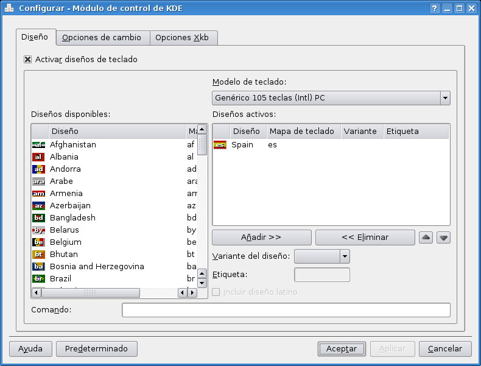Click the << Eliminar button
Screen dimensions: 481x366
click(365, 238)
